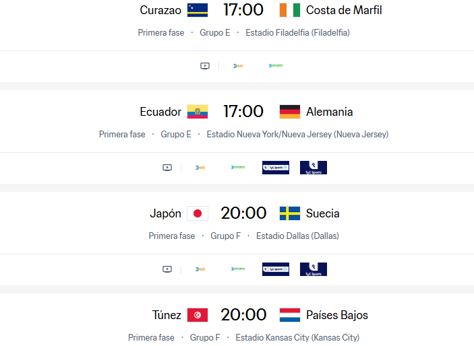The width and height of the screenshot is (474, 346).
Task: Click the Germany flag next to Alemania
Action: click(x=290, y=112)
